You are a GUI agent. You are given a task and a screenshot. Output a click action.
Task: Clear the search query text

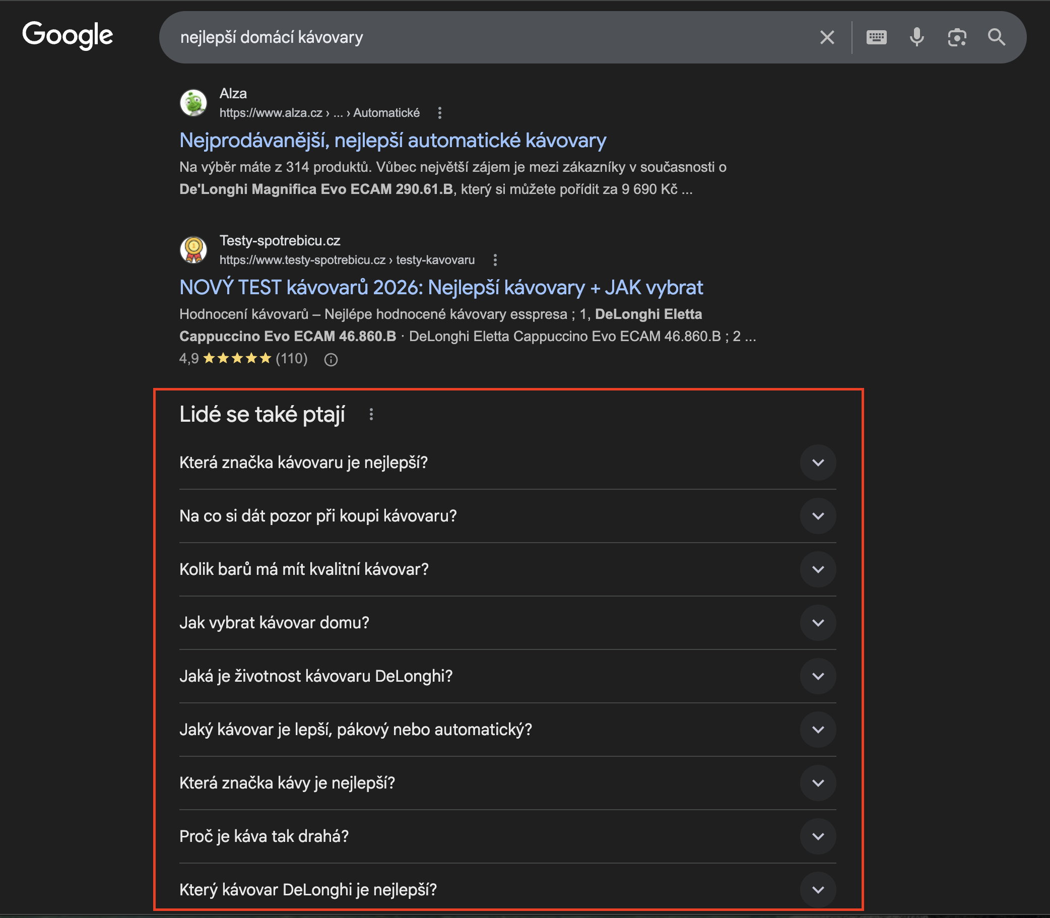pos(827,37)
